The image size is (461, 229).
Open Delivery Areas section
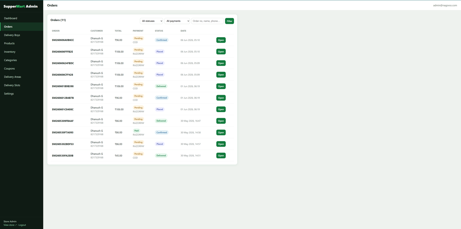[22, 77]
